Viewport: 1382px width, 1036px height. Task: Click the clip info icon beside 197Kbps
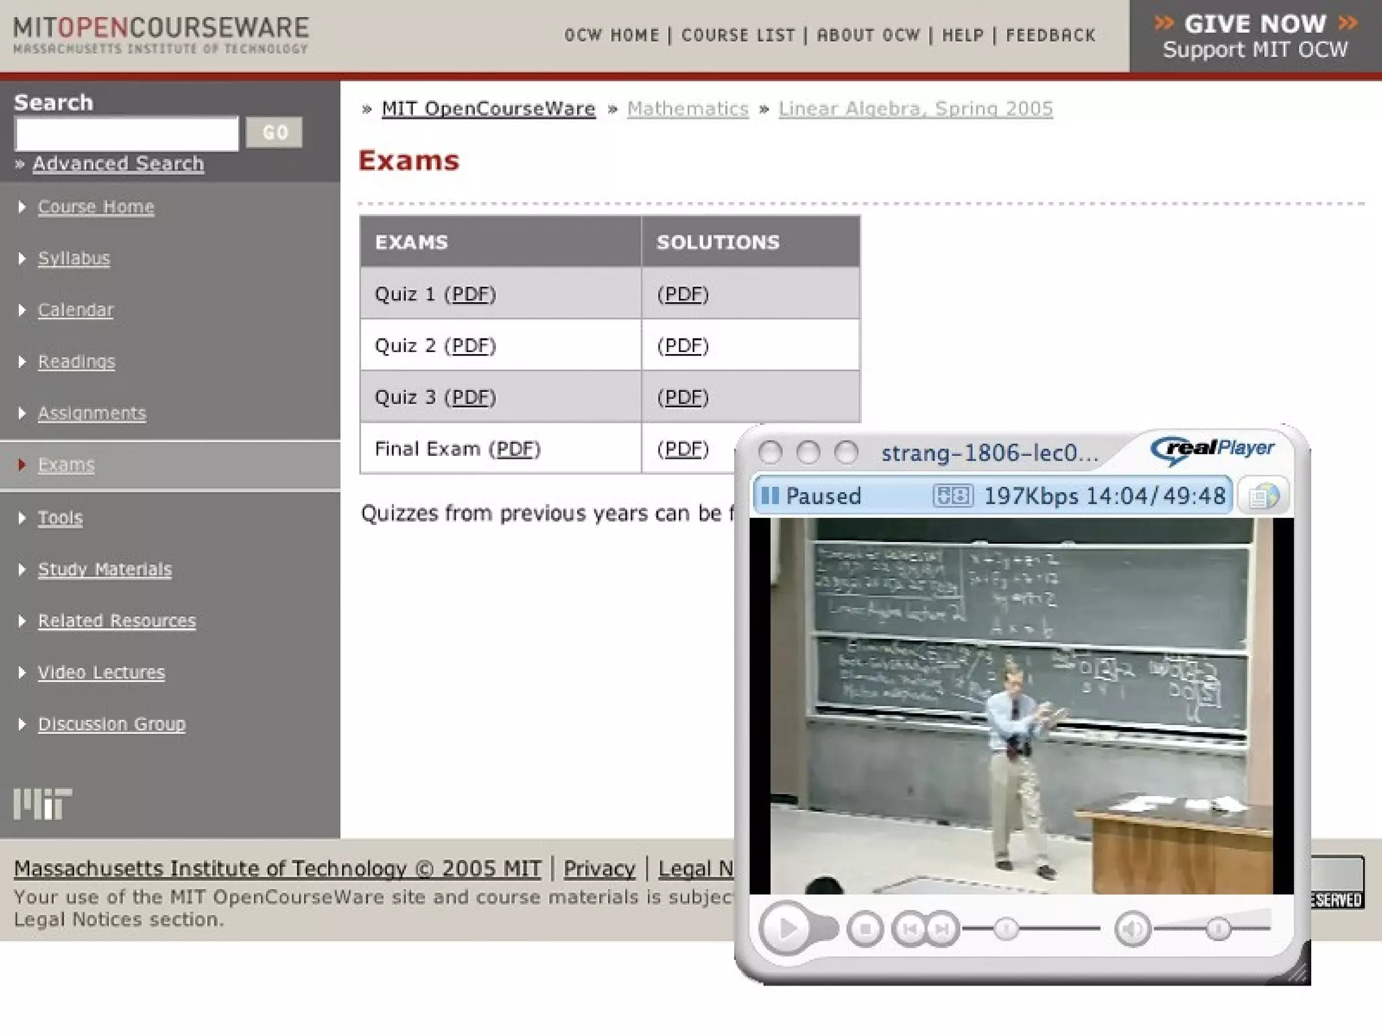click(x=952, y=496)
